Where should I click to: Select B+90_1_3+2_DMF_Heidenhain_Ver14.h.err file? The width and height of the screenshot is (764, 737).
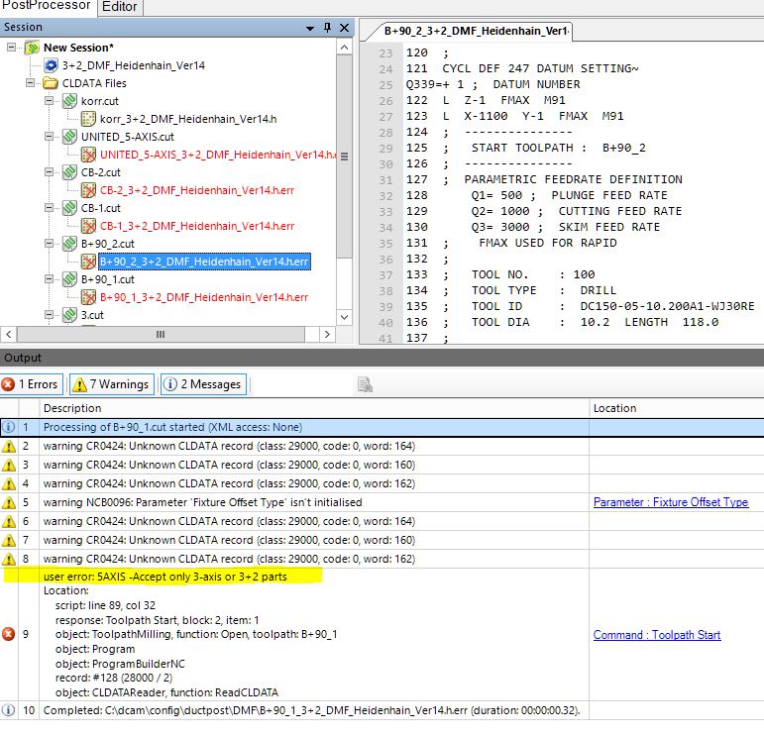(204, 297)
